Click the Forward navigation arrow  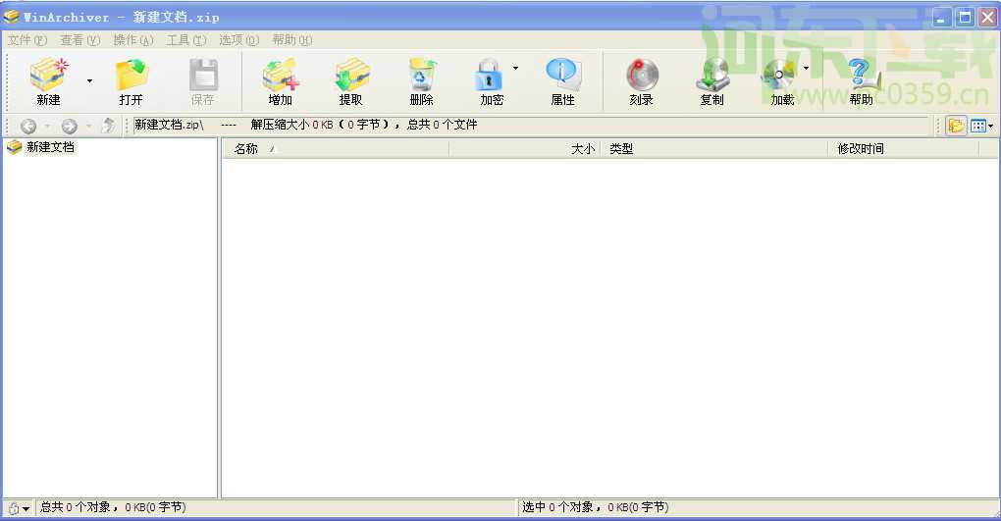click(x=69, y=126)
